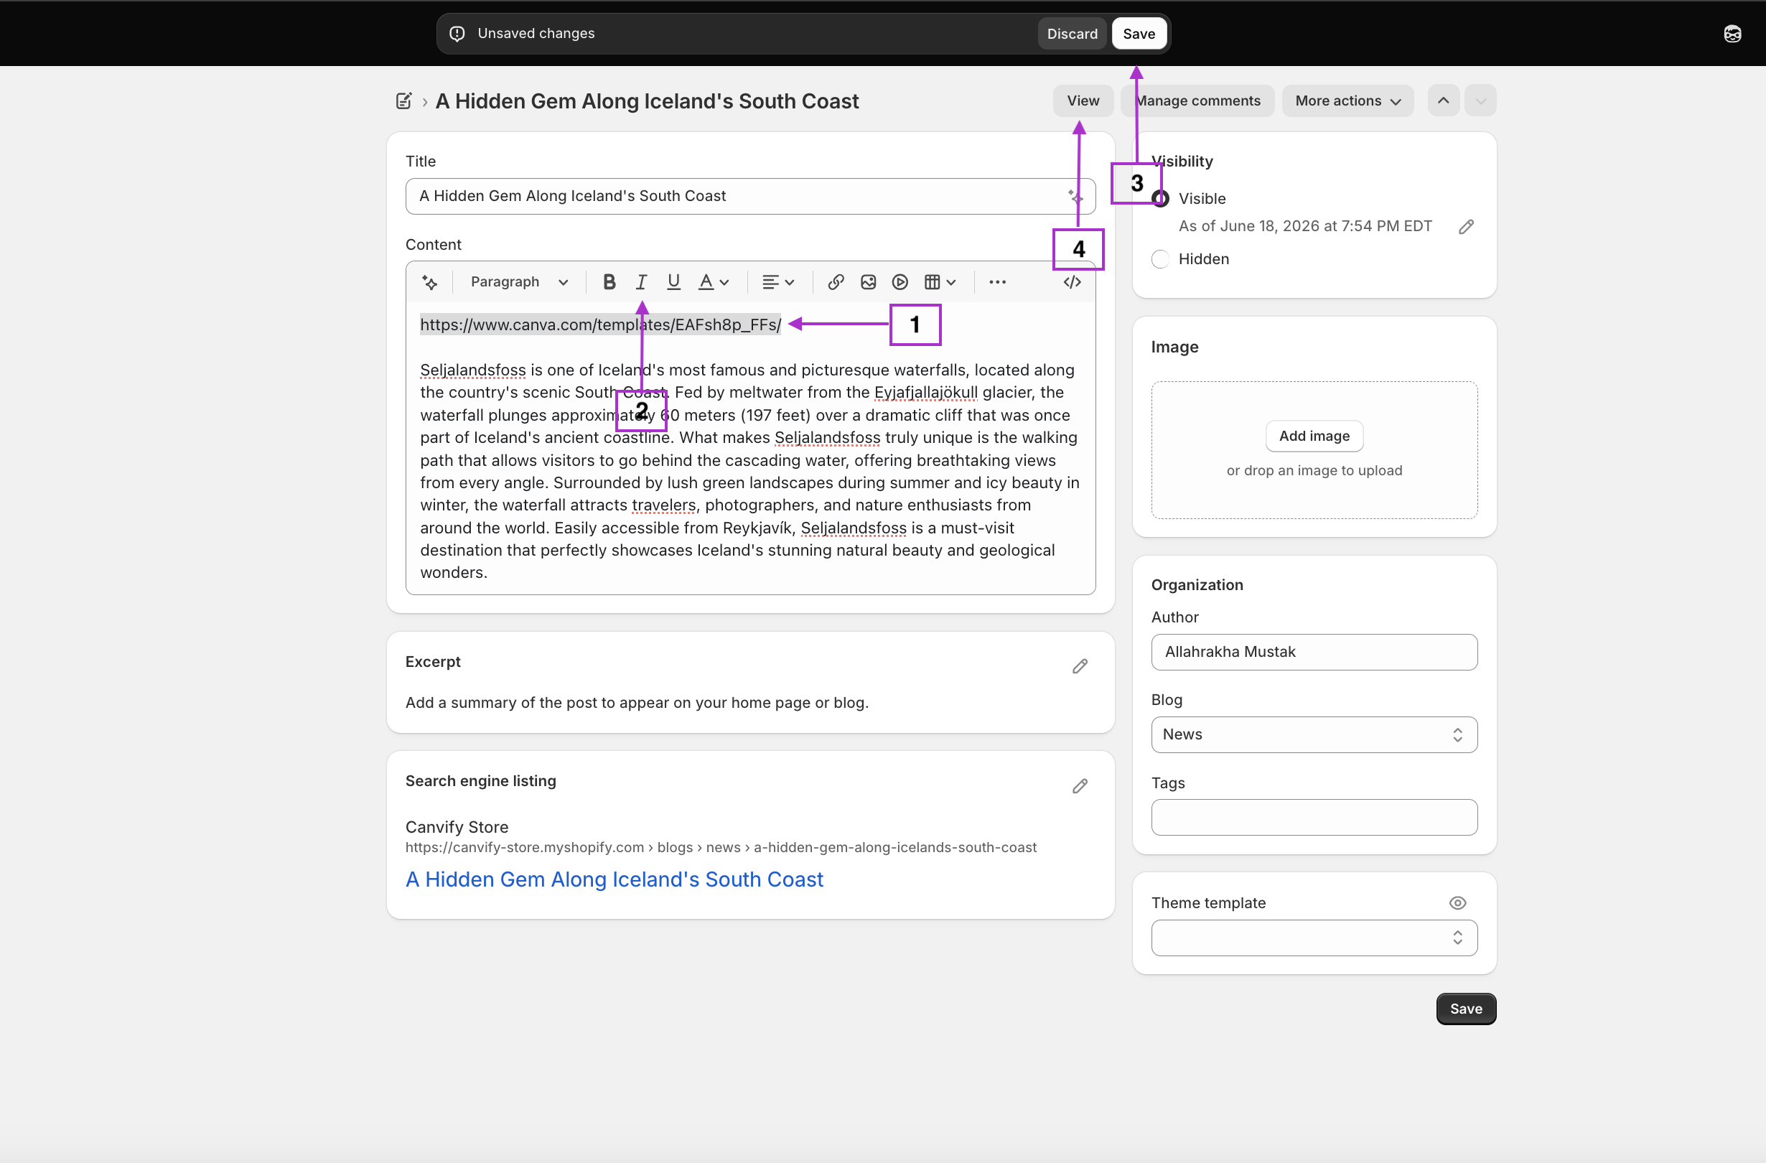Select the Hidden radio option
This screenshot has height=1163, width=1766.
[x=1161, y=259]
